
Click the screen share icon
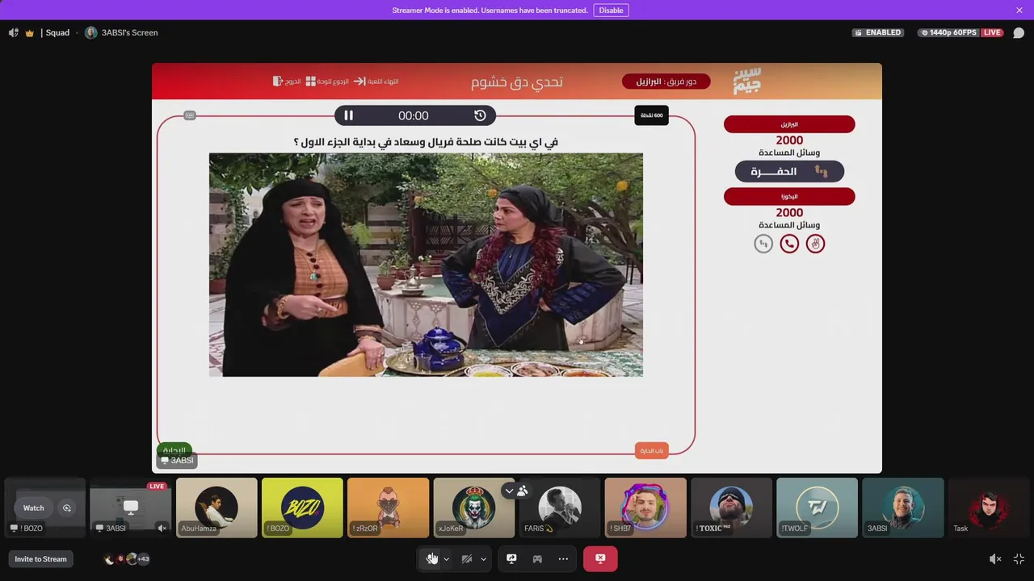[x=511, y=558]
